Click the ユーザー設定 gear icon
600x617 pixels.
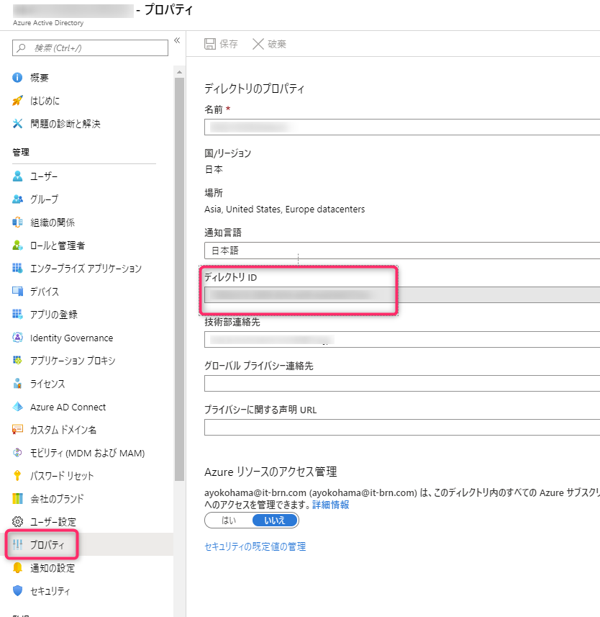coord(17,522)
